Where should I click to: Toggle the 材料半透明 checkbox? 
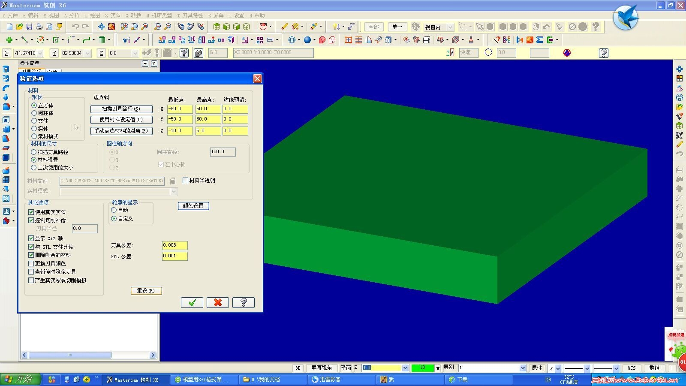[186, 181]
